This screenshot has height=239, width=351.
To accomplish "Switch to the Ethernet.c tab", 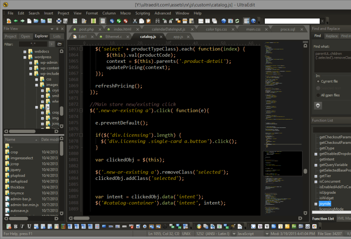I will [114, 36].
